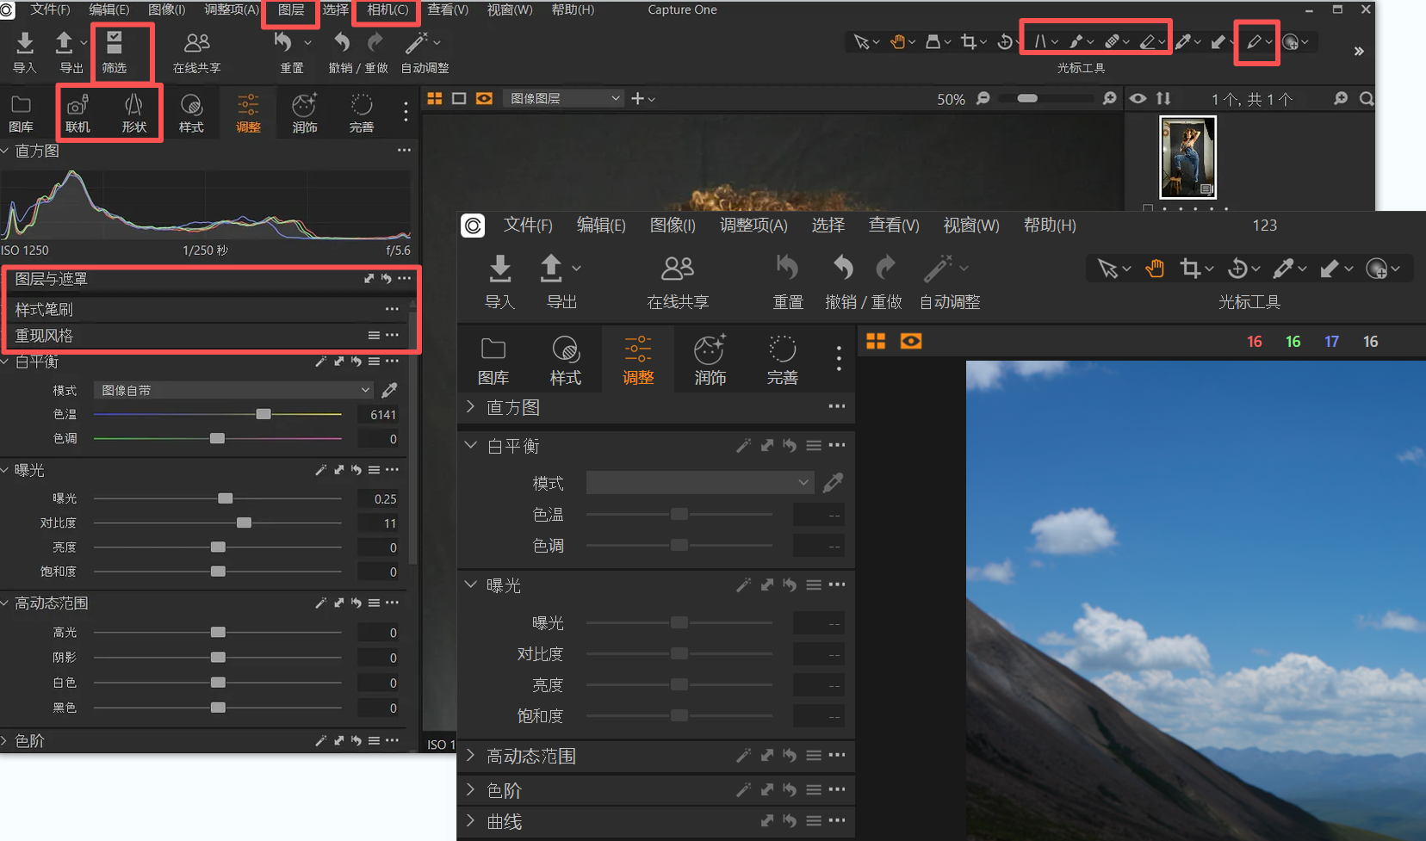The width and height of the screenshot is (1426, 841).
Task: Expand the 高动态范围 panel in front window
Action: tap(471, 755)
